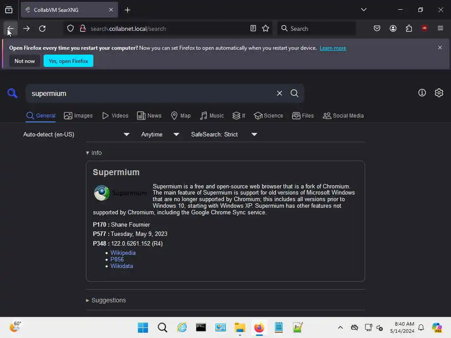Clear the supermium search query
This screenshot has width=451, height=338.
(279, 93)
